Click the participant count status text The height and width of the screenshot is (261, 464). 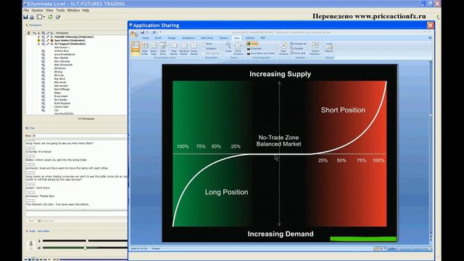[x=86, y=119]
